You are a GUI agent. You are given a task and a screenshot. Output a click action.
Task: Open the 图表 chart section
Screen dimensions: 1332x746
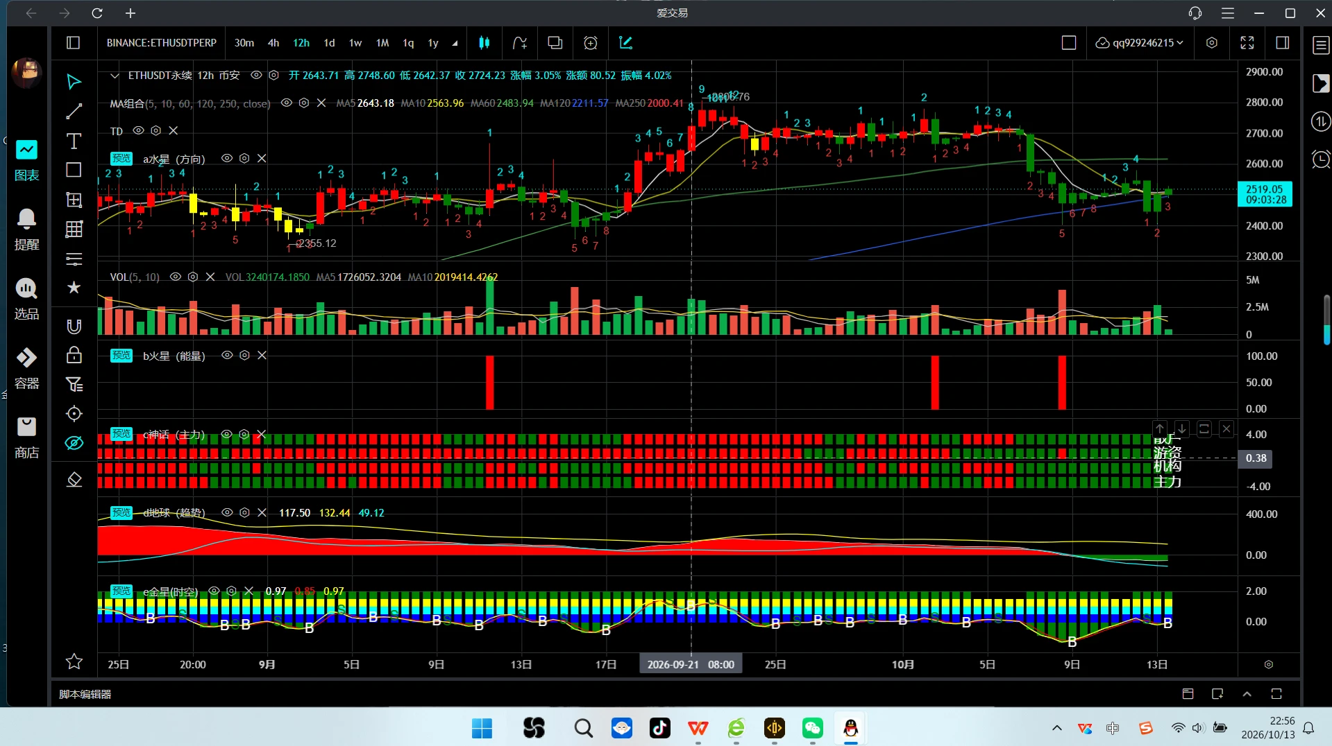pyautogui.click(x=26, y=160)
